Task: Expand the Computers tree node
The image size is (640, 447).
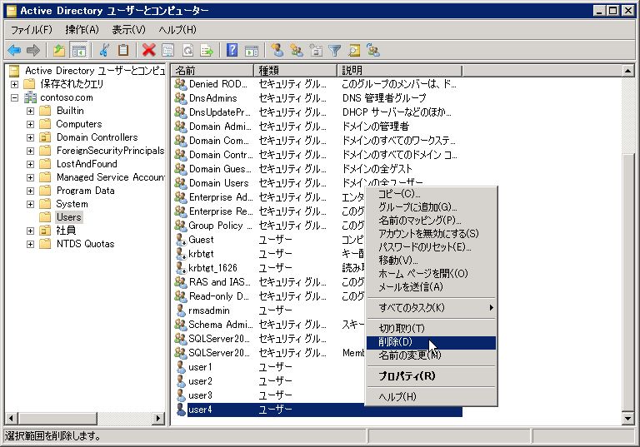Action: (x=30, y=124)
